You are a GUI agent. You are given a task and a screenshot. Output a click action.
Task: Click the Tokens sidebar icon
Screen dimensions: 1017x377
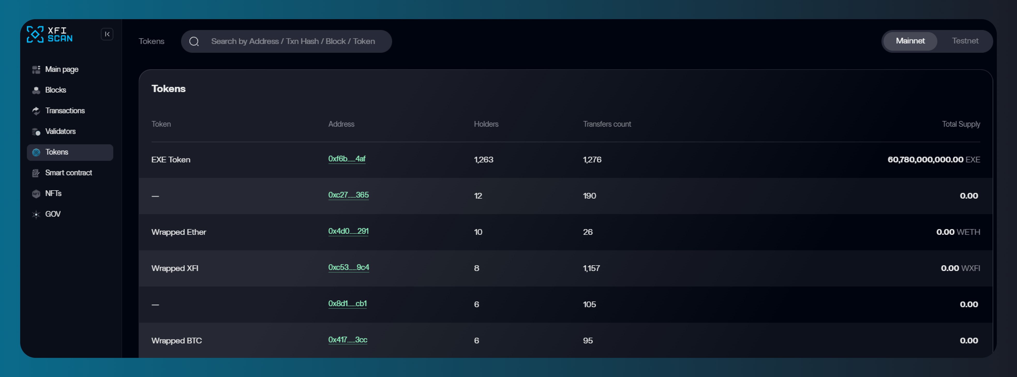[36, 152]
